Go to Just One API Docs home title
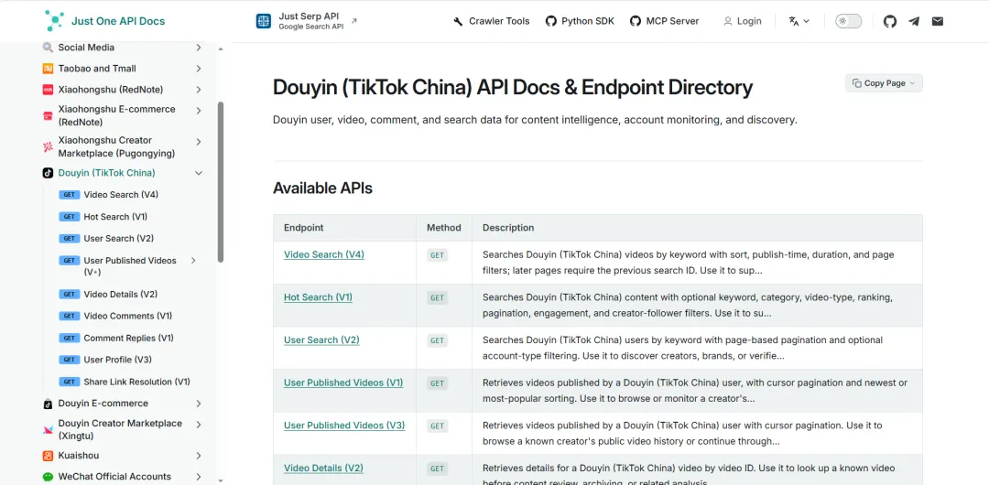This screenshot has height=485, width=989. [118, 21]
